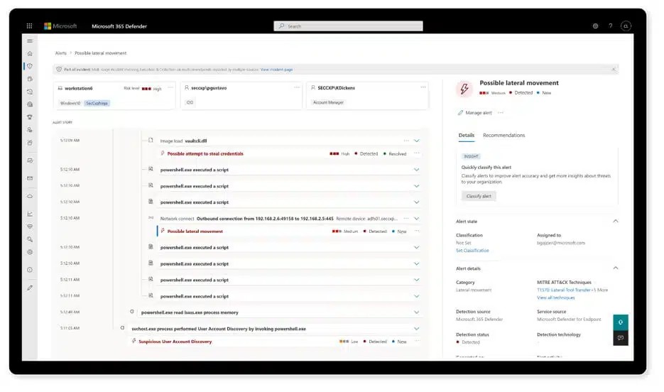
Task: Open ellipsis on Possible attempt to steal credentials
Action: (x=417, y=153)
